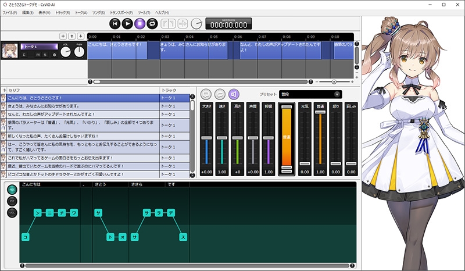Image resolution: width=465 pixels, height=271 pixels.
Task: Zoom in the timeline with the plus button
Action: (352, 81)
